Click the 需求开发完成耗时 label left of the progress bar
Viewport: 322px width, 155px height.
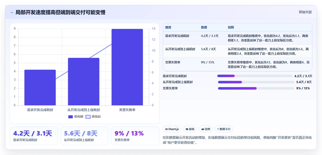click(175, 76)
